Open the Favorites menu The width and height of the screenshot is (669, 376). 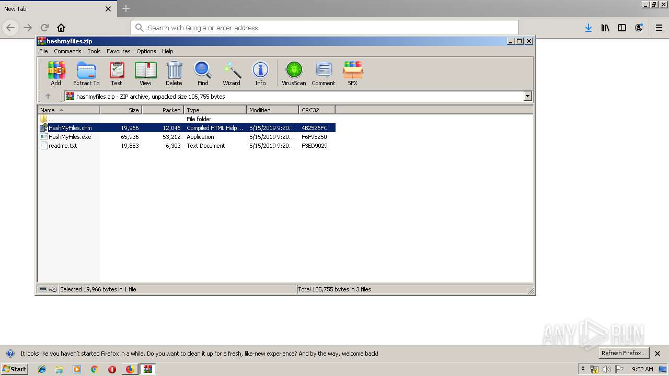(x=119, y=51)
